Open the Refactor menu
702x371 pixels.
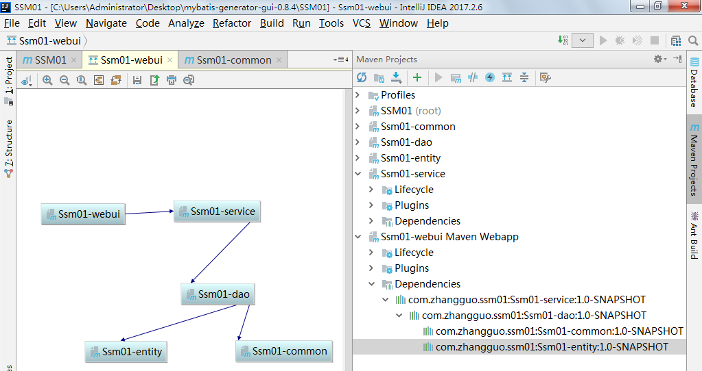231,23
